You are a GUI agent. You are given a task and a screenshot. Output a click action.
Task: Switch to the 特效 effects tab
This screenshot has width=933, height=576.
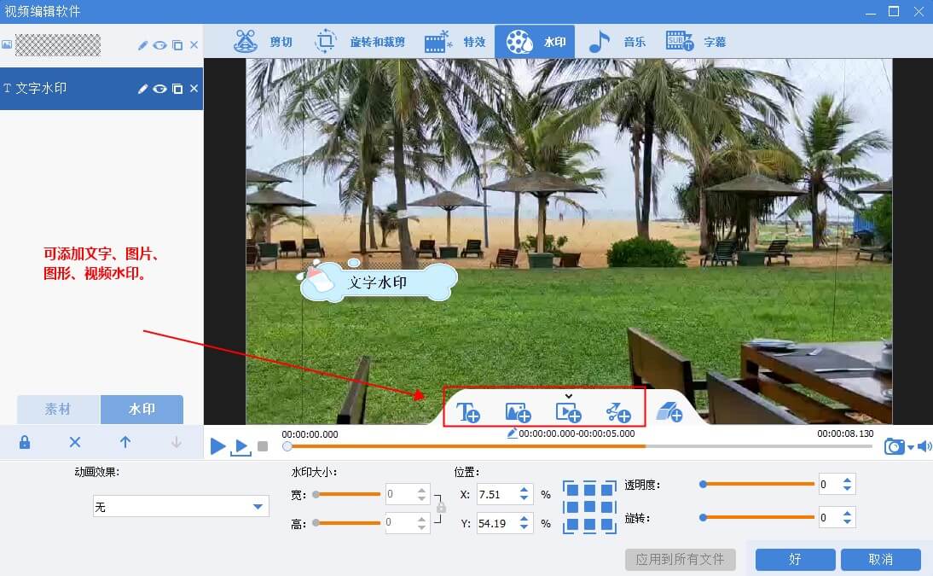tap(455, 42)
